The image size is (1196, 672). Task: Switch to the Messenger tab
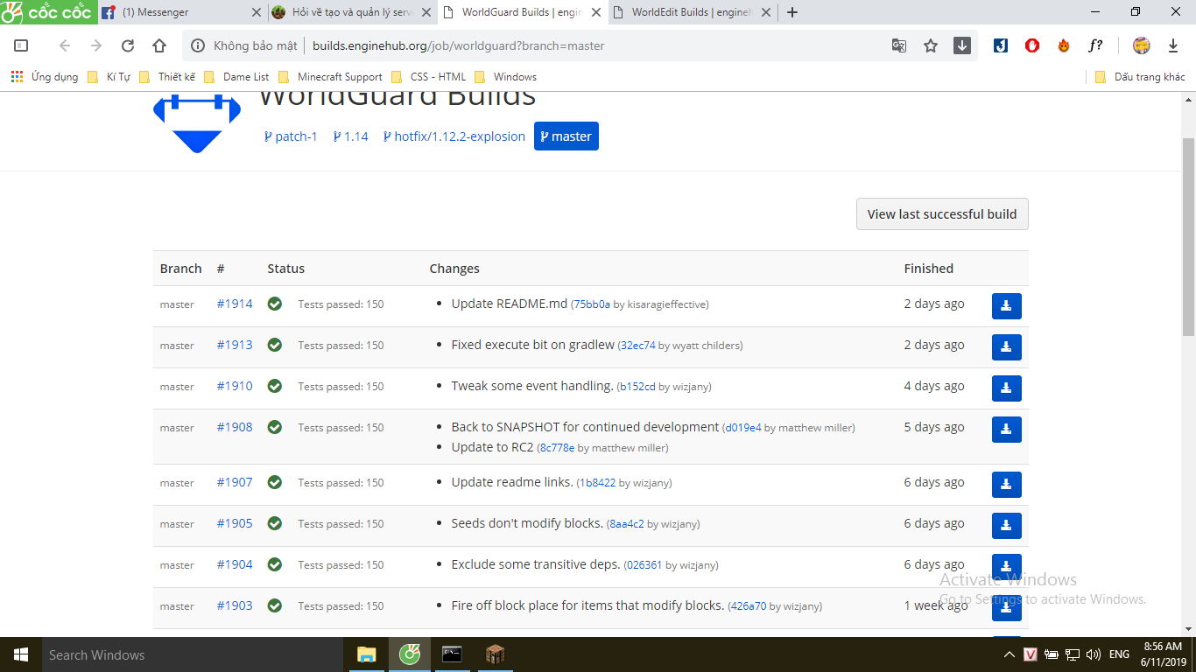pos(181,12)
